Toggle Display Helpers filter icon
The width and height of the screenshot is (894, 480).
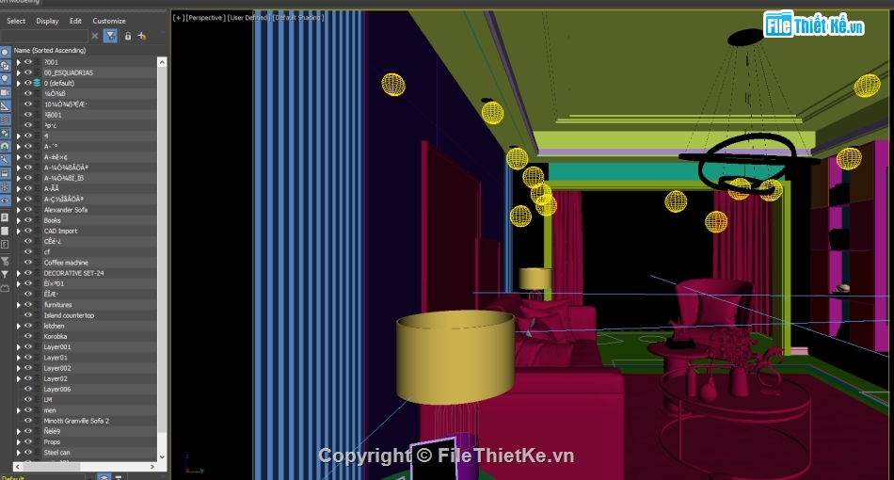[x=5, y=106]
